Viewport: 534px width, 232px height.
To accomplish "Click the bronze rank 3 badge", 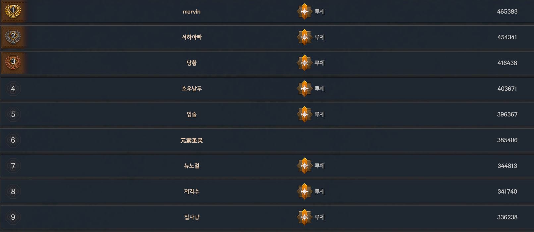I will [13, 63].
